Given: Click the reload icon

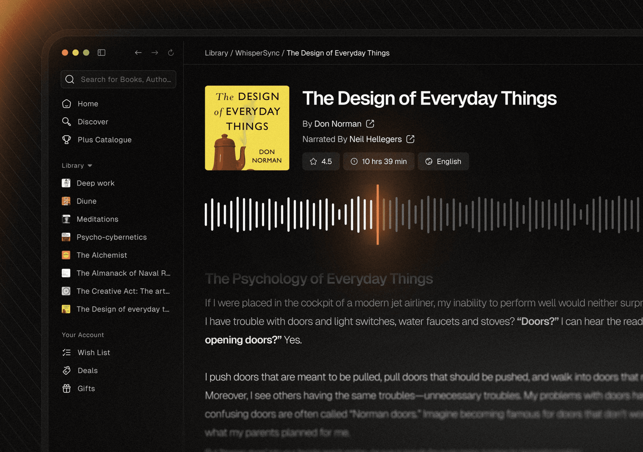Looking at the screenshot, I should [x=171, y=53].
